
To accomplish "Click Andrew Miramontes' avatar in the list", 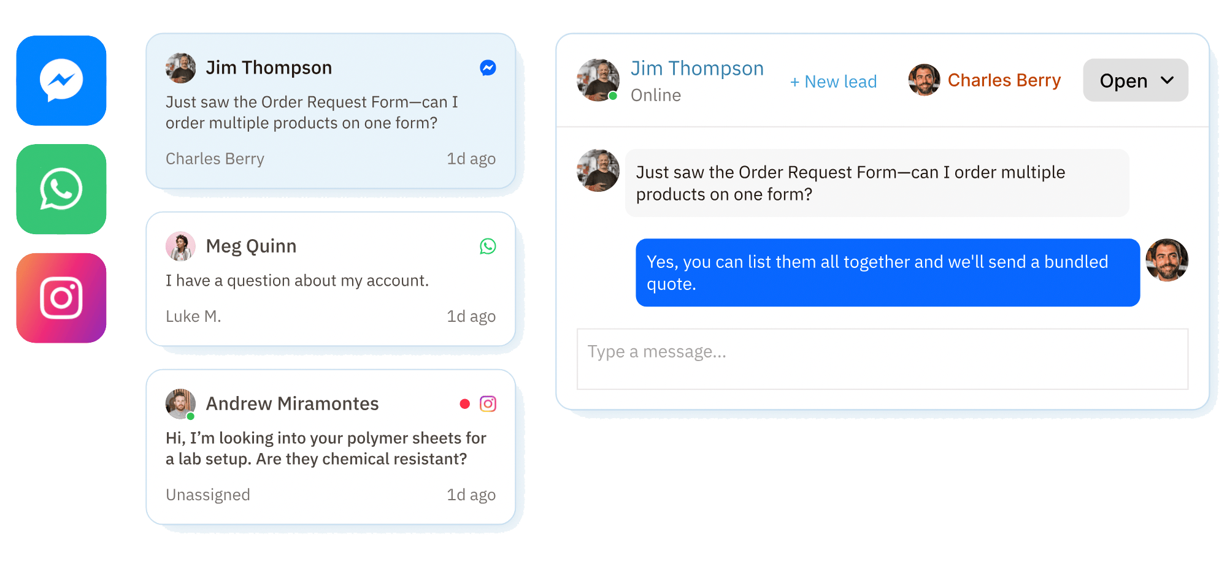I will pos(180,404).
